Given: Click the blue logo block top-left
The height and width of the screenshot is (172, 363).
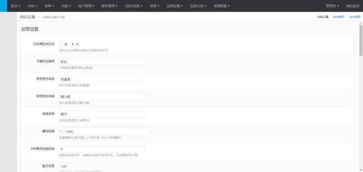Looking at the screenshot, I should (4, 6).
